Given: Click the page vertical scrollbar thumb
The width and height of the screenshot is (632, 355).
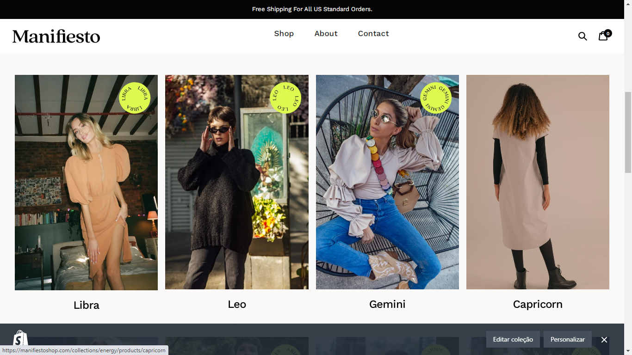Looking at the screenshot, I should pyautogui.click(x=628, y=133).
